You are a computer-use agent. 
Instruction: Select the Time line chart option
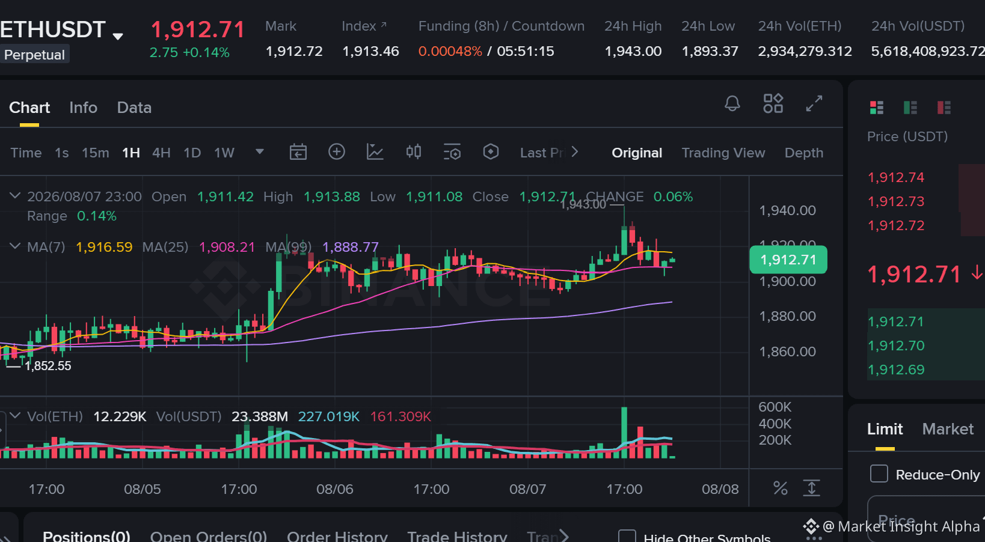point(26,153)
